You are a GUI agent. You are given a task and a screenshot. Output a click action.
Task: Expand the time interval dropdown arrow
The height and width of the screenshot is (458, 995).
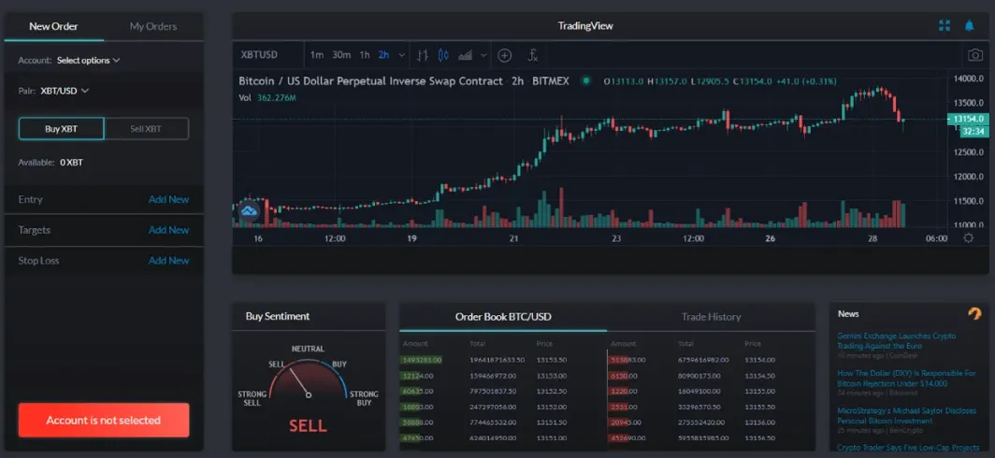click(402, 55)
